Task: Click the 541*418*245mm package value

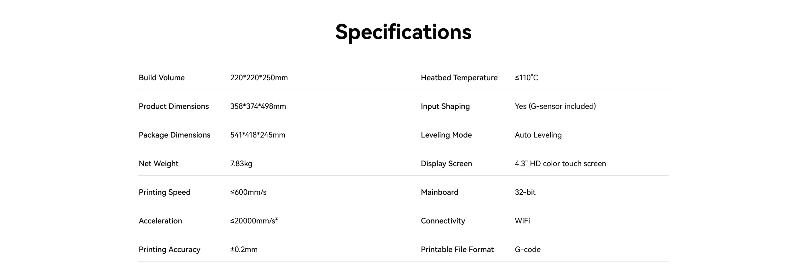Action: tap(258, 135)
